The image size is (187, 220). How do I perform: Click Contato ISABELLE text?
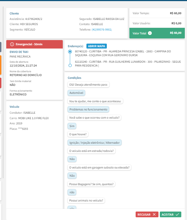pos(91,24)
